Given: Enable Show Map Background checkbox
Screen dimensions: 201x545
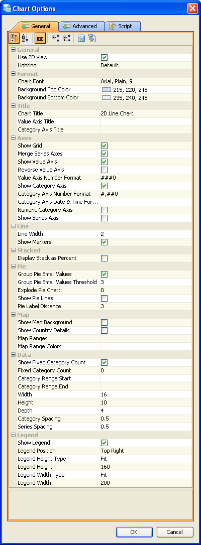Looking at the screenshot, I should (105, 323).
